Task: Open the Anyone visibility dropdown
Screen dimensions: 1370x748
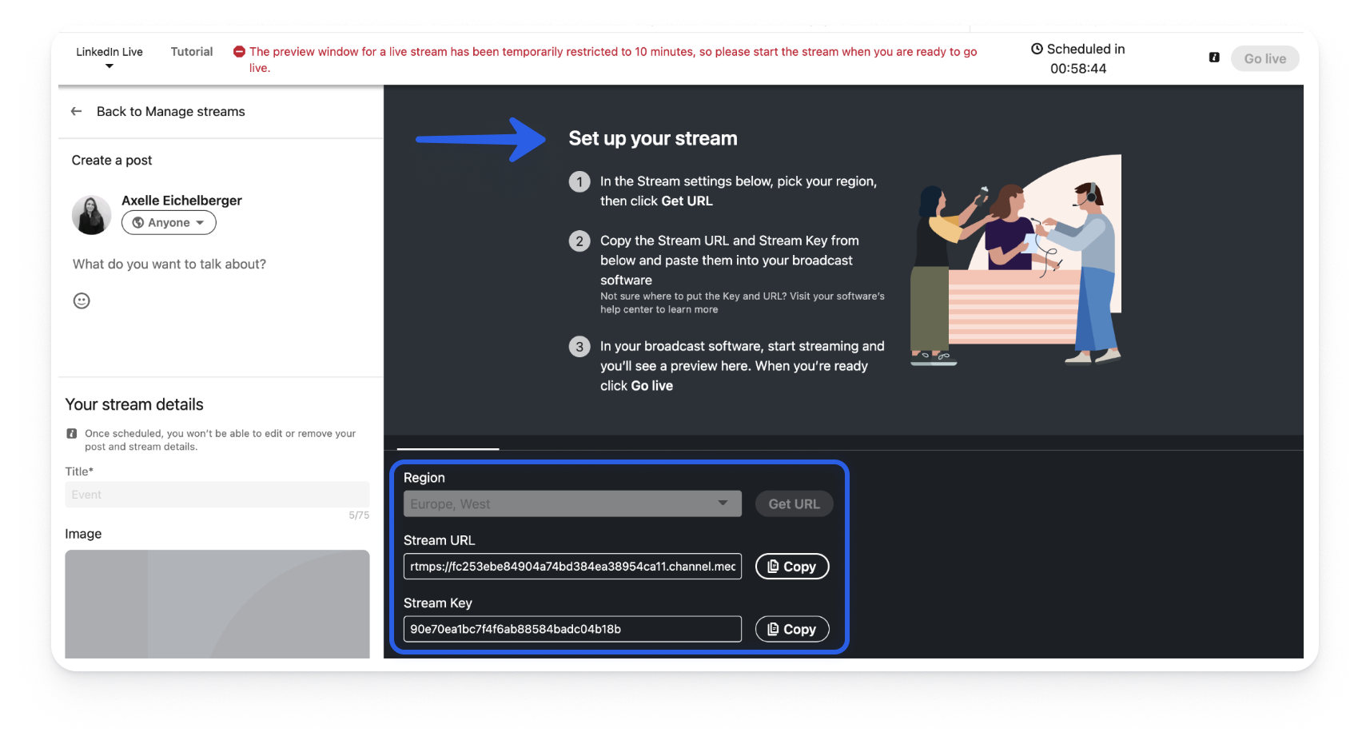Action: [169, 223]
